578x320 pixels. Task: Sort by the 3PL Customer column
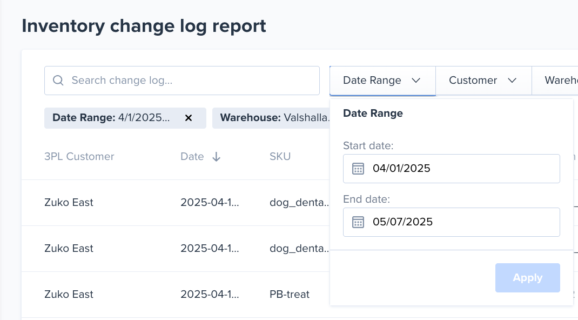pyautogui.click(x=79, y=157)
